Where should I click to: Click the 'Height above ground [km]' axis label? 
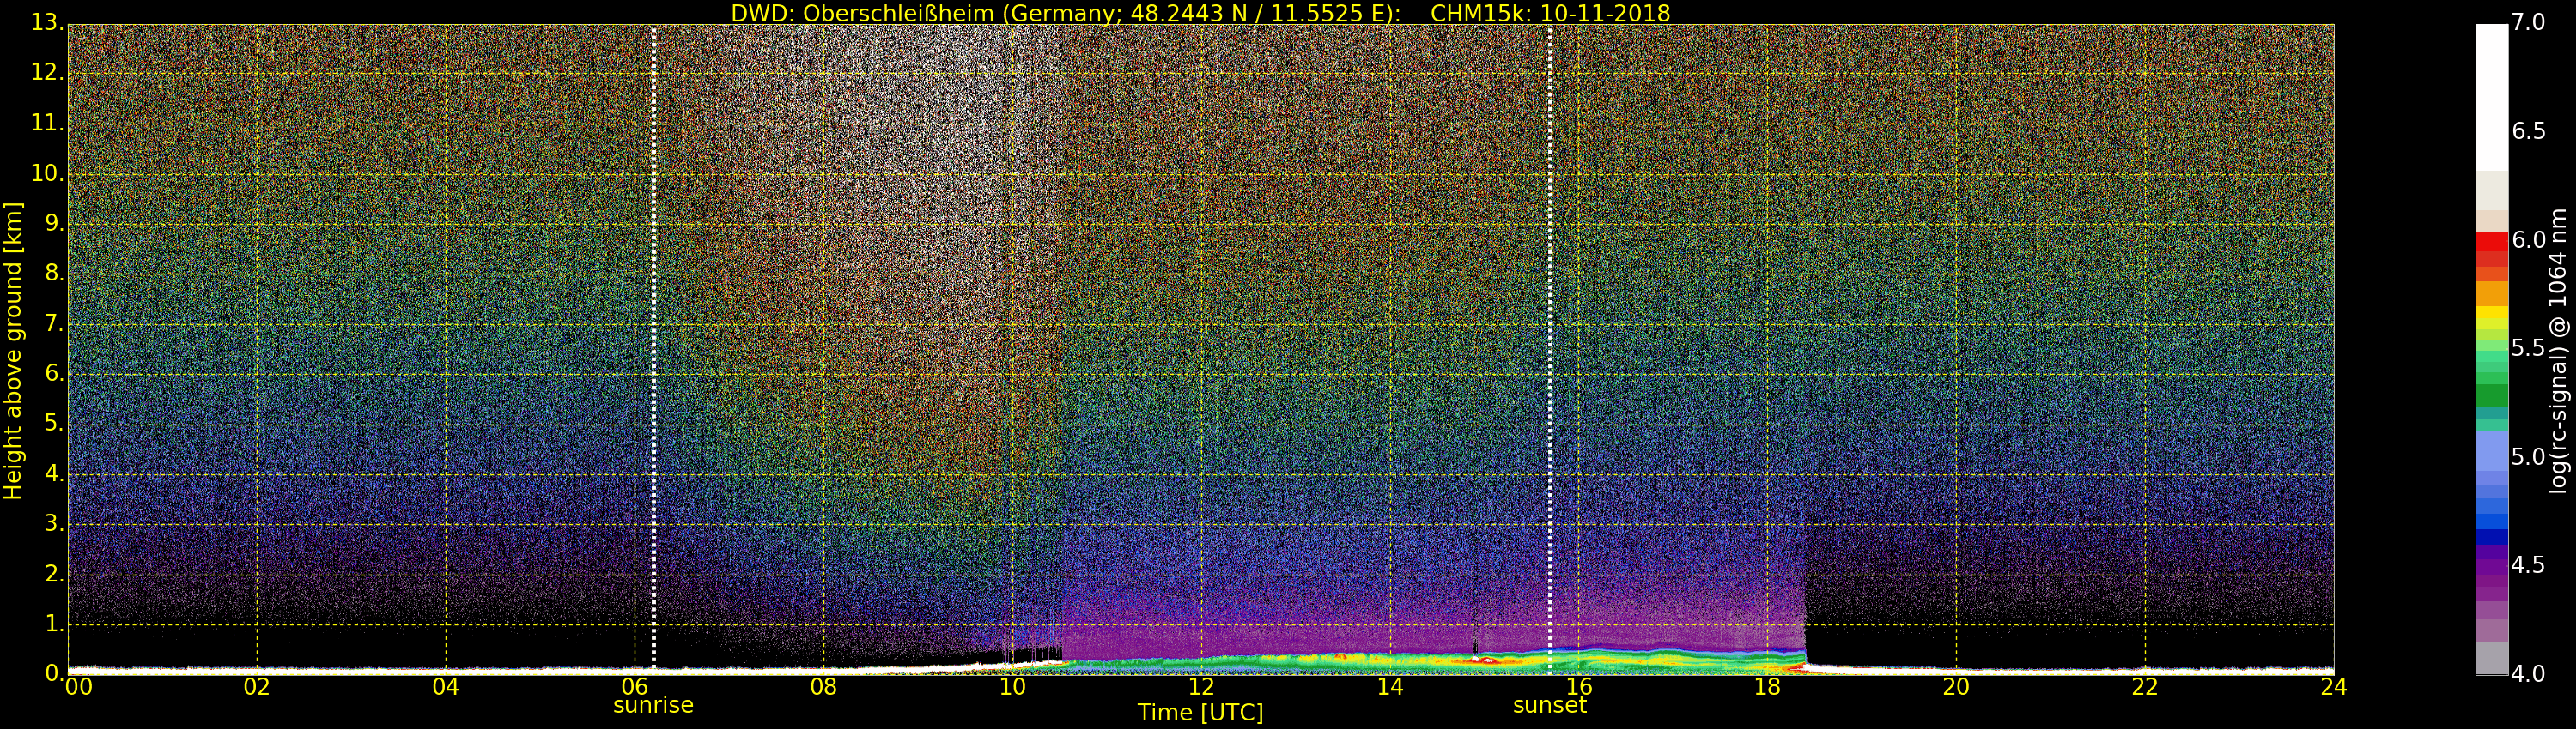13,351
